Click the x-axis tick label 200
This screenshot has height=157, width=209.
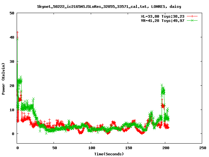(x=166, y=148)
